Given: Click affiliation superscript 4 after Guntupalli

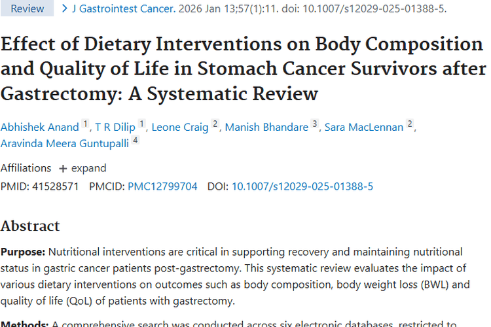Looking at the screenshot, I should pyautogui.click(x=135, y=141).
